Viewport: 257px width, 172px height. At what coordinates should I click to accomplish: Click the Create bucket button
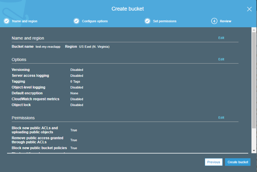(x=238, y=162)
